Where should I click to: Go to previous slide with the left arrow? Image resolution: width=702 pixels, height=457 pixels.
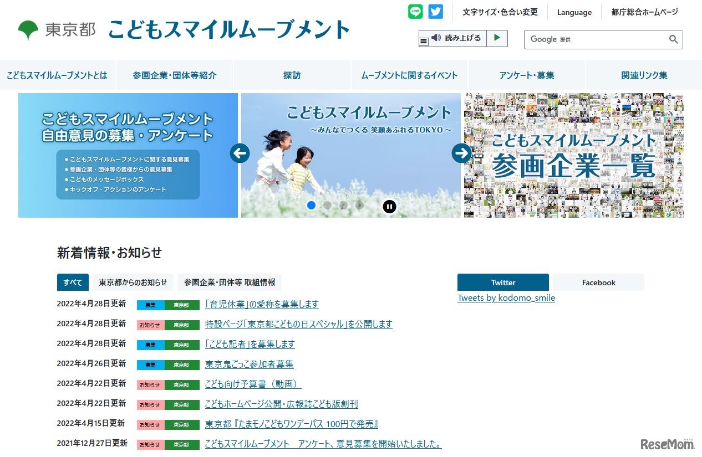pyautogui.click(x=240, y=153)
